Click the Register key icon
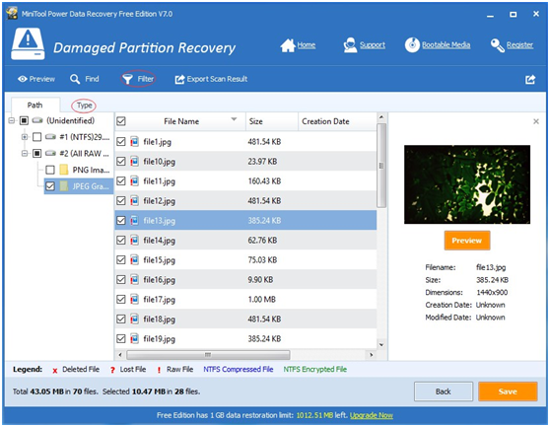This screenshot has width=550, height=427. pos(497,45)
